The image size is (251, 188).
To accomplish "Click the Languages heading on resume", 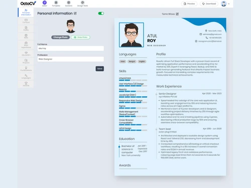I will [x=128, y=54].
